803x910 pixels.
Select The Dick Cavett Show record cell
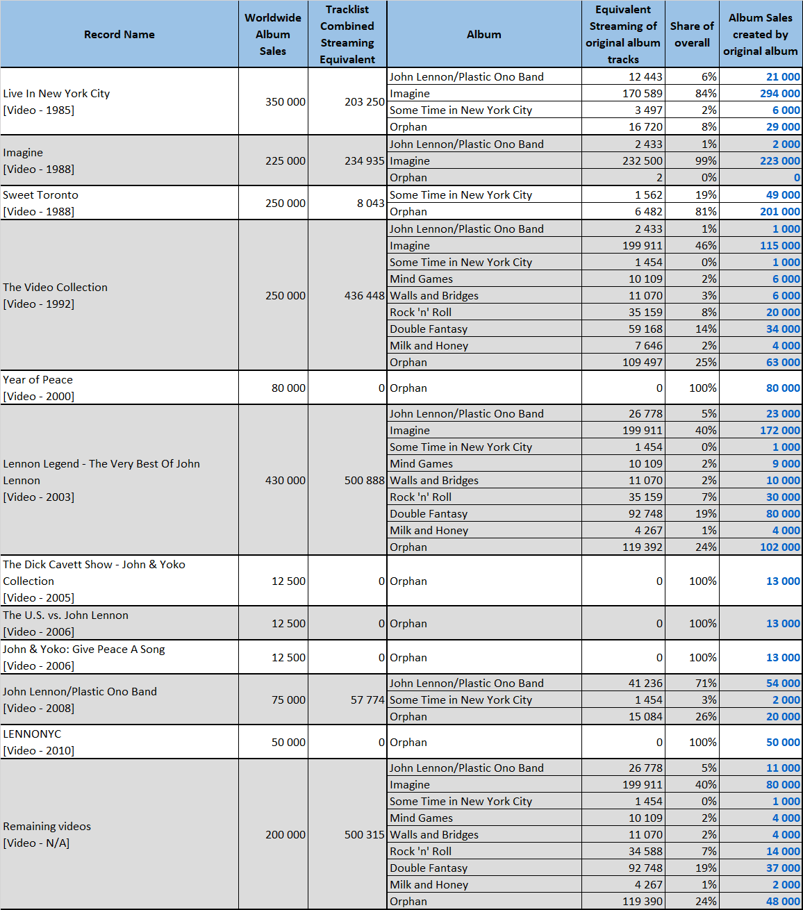coord(119,581)
